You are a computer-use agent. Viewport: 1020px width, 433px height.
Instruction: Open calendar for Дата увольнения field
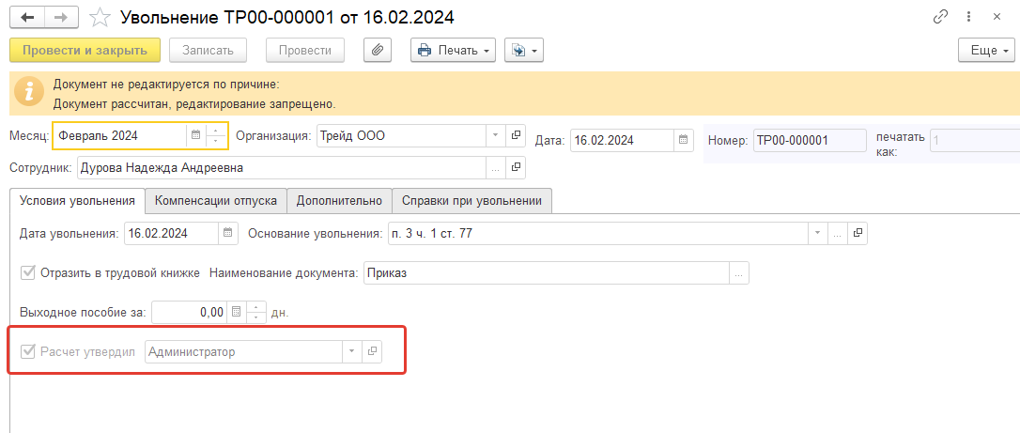point(227,233)
